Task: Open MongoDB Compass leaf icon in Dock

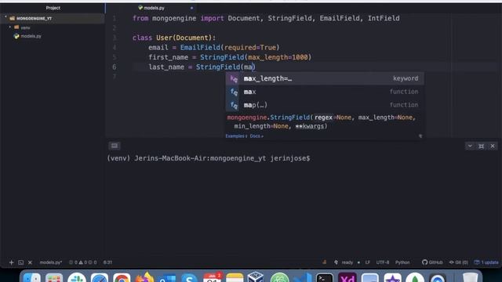Action: (415, 277)
